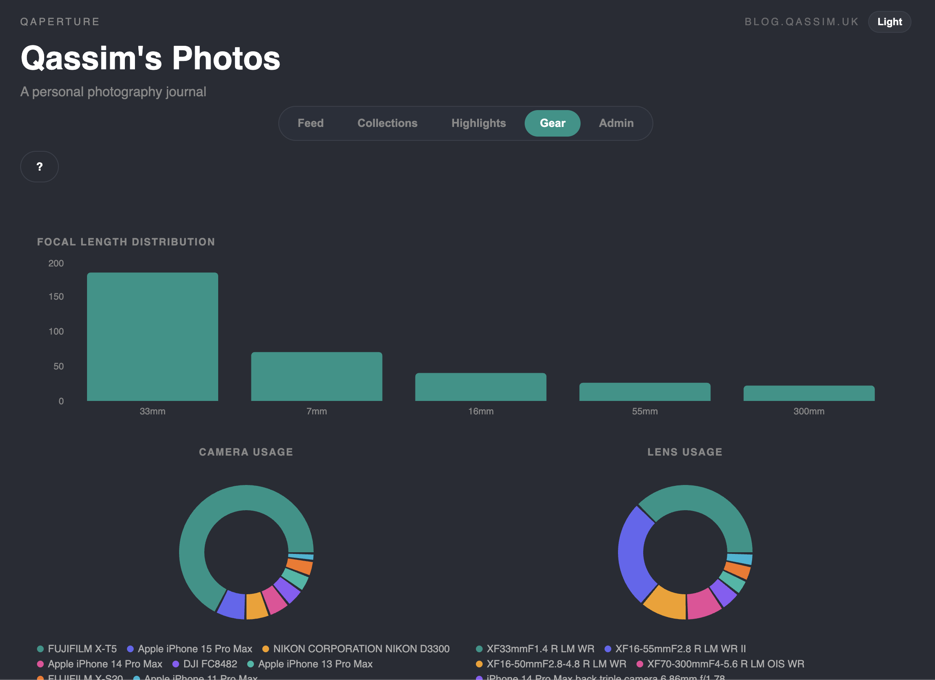Click the 7mm focal length bar
Viewport: 935px width, 680px height.
coord(317,376)
